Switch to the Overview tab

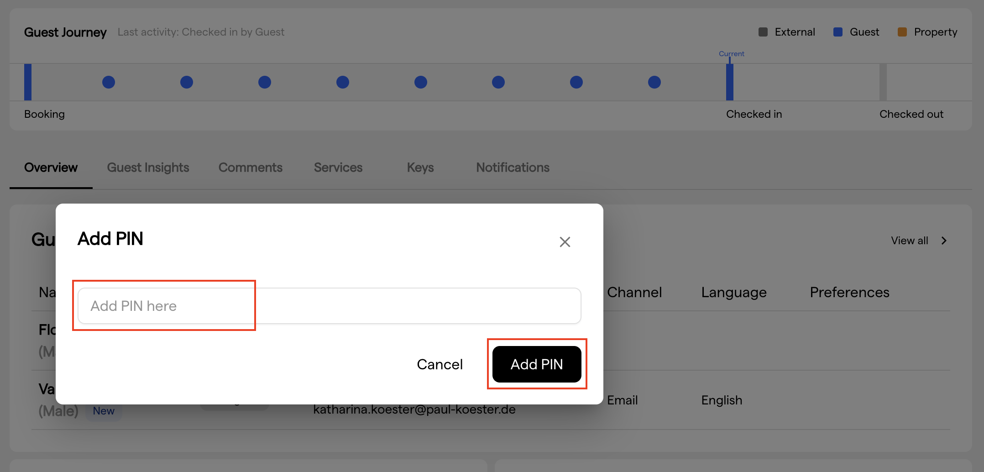51,168
